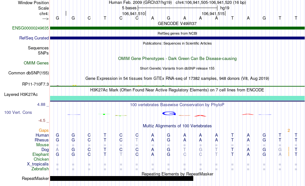The height and width of the screenshot is (186, 305).
Task: Open Short Genetic Variants dbSNP release 155 title
Action: (x=177, y=68)
